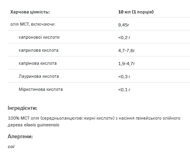Select the '<0,1 г' value

tap(124, 90)
